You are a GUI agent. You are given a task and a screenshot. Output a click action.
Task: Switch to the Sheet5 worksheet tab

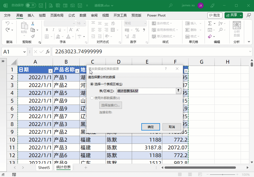(44, 168)
